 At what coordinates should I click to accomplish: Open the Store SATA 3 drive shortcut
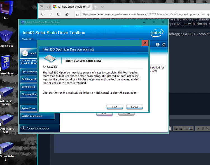[x=6, y=152]
